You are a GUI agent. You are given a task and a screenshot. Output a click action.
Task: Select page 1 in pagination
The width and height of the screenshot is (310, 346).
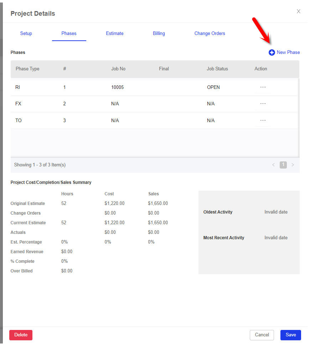pos(283,165)
